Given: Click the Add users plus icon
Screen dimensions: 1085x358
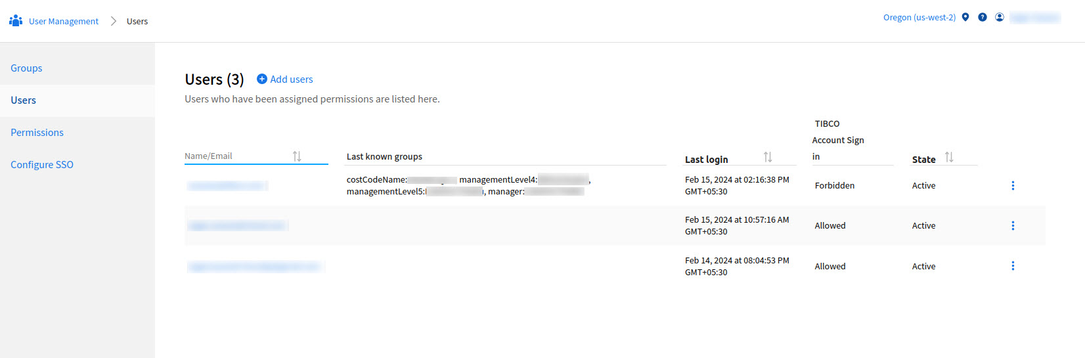Looking at the screenshot, I should click(261, 79).
